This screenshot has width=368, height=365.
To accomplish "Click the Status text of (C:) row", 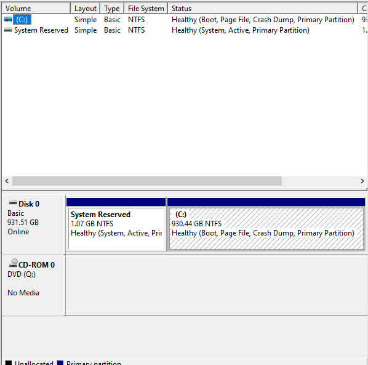I will point(263,20).
